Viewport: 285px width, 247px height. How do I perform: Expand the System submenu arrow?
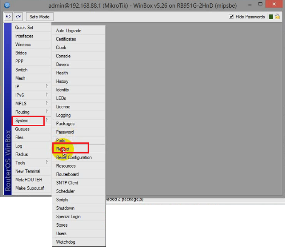click(x=47, y=120)
